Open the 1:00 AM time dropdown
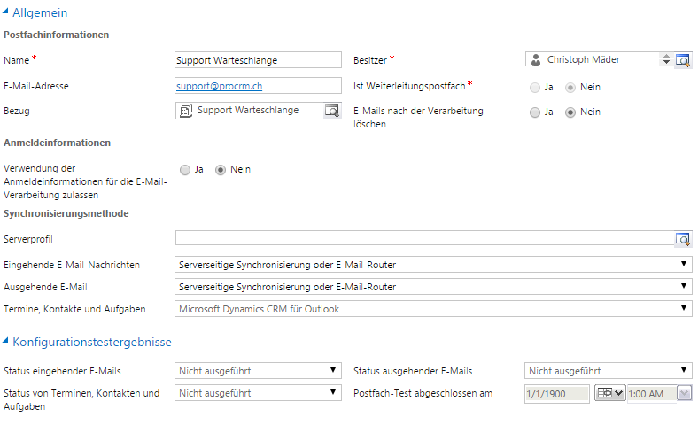The image size is (698, 424). tap(685, 393)
